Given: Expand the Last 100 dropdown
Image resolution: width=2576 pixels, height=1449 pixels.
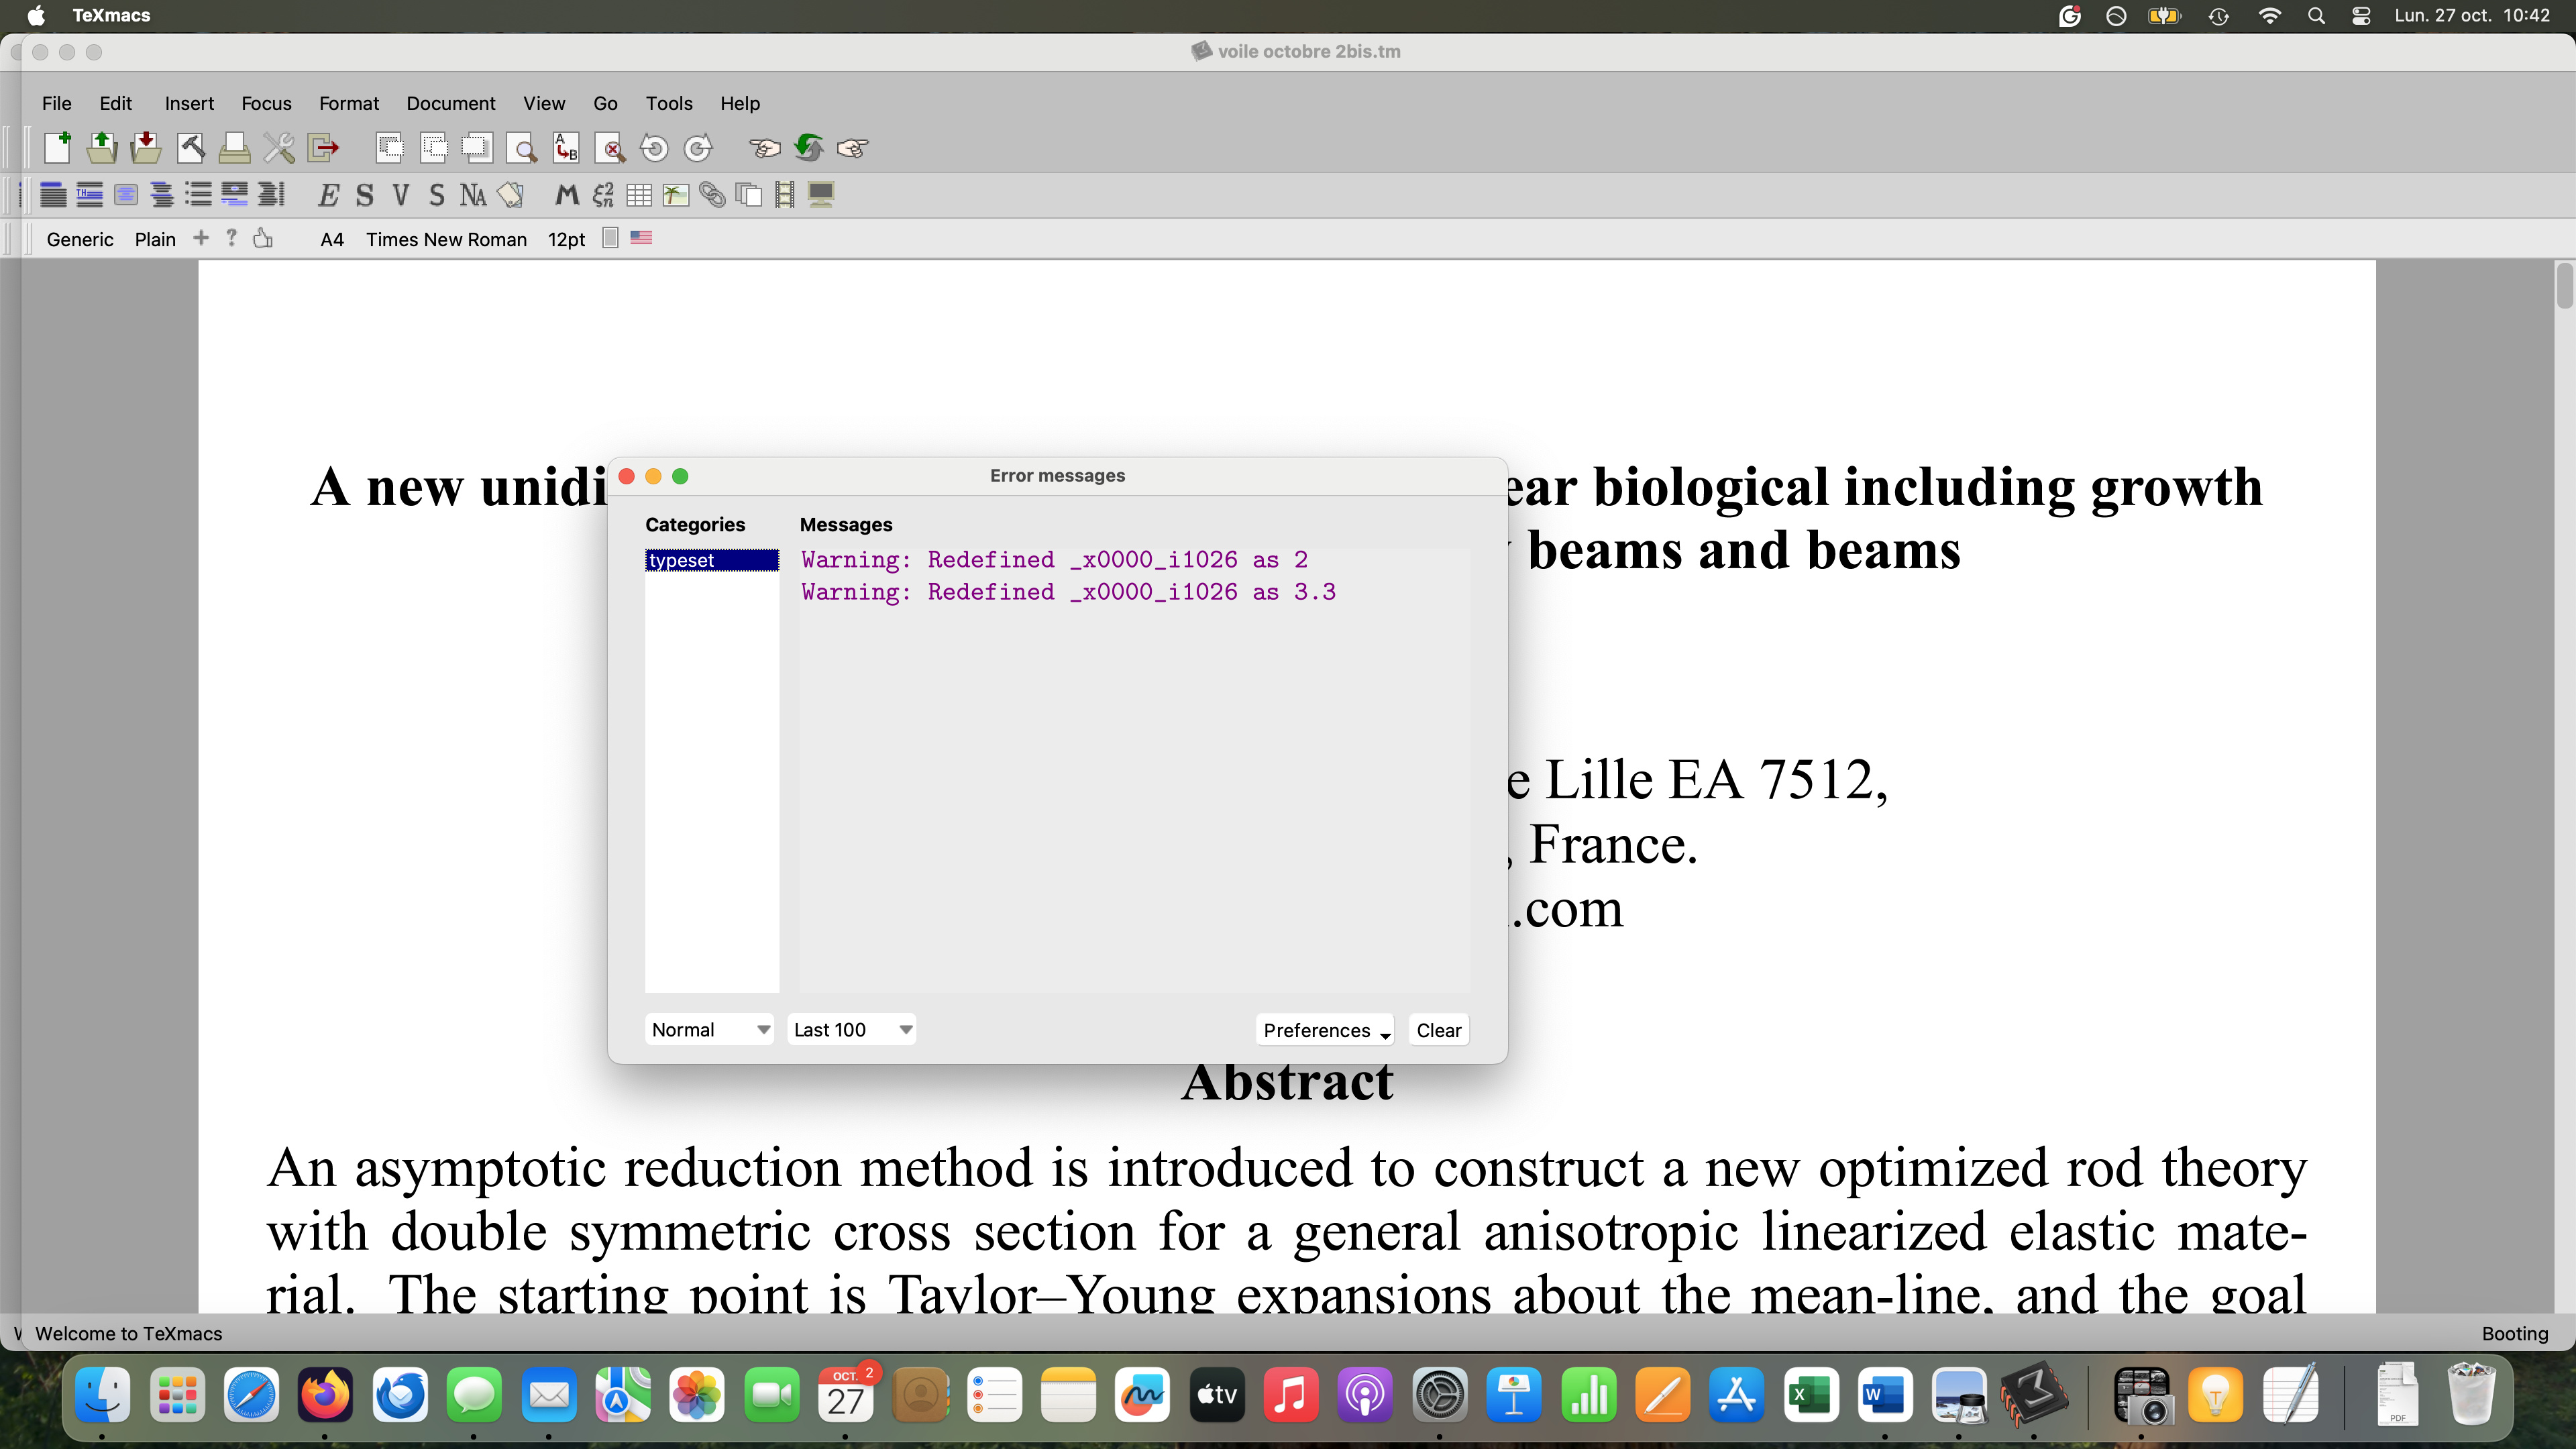Looking at the screenshot, I should [852, 1030].
